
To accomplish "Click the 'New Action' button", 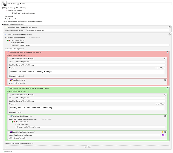I will [8, 151].
